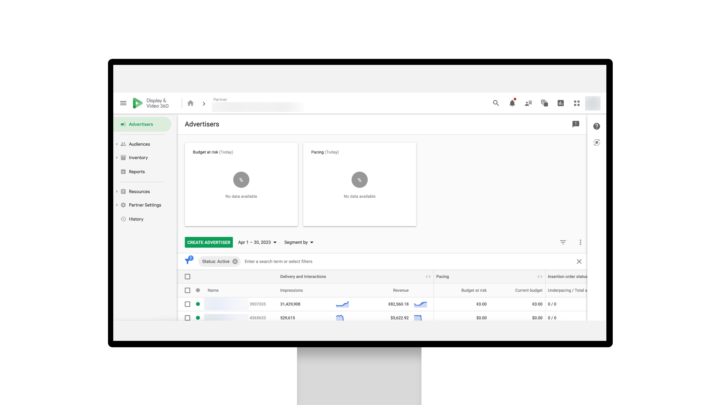The width and height of the screenshot is (720, 405).
Task: Remove the Status: Active filter chip
Action: [x=235, y=261]
